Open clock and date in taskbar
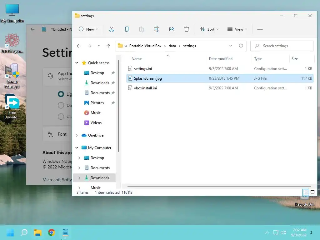 pyautogui.click(x=299, y=232)
